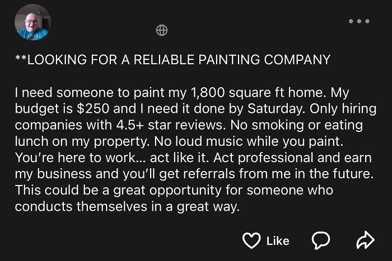Open the poster's profile picture
392x261 pixels.
[32, 22]
